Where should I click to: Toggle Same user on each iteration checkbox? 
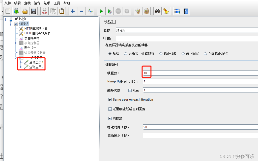coord(110,100)
